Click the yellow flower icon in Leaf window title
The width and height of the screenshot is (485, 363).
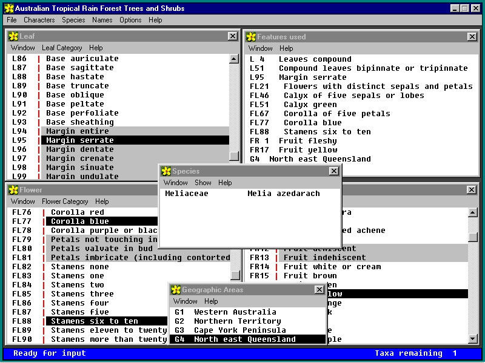[x=13, y=36]
